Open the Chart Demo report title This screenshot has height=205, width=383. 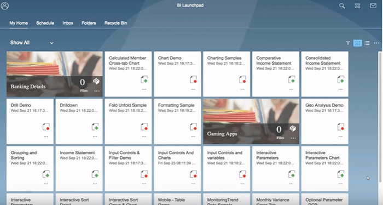click(170, 58)
